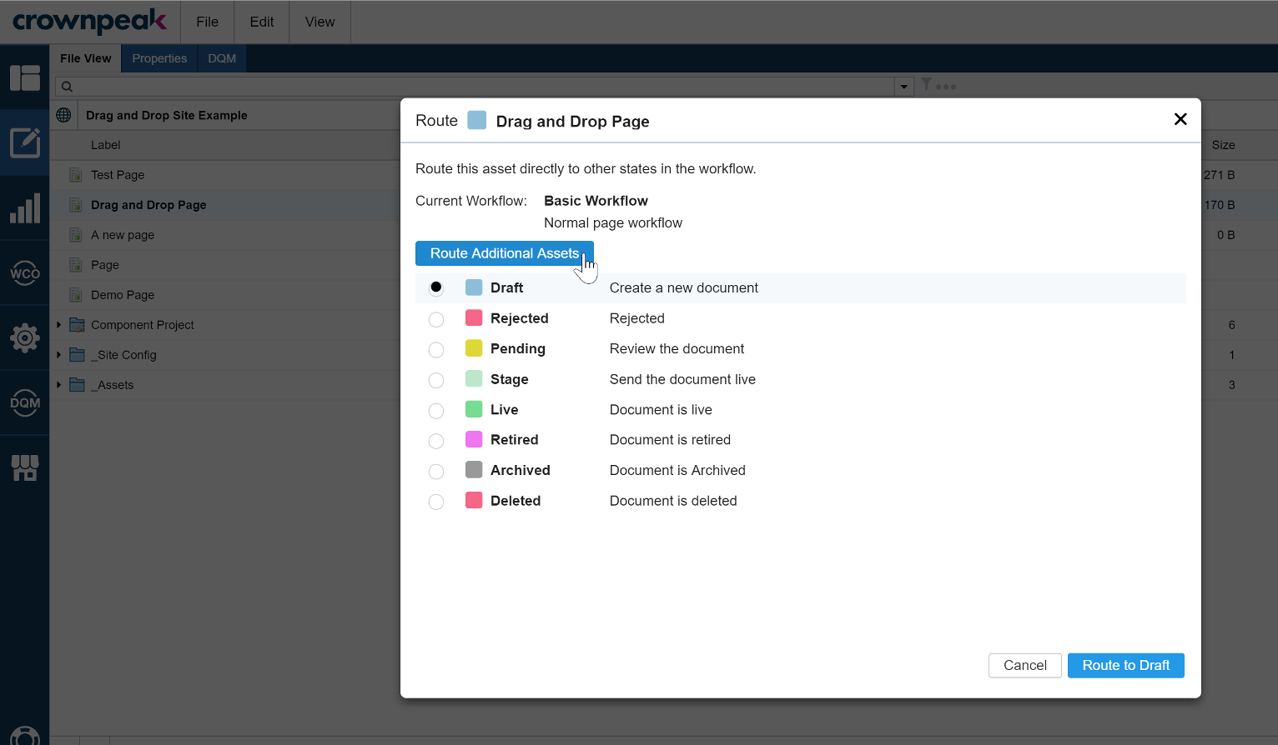The width and height of the screenshot is (1278, 745).
Task: Click the Page file icon
Action: coord(75,265)
